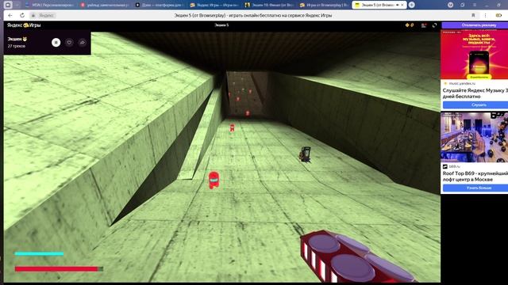Viewport: 508px width, 285px height.
Task: Expand the tab list dropdown arrow
Action: [x=17, y=5]
